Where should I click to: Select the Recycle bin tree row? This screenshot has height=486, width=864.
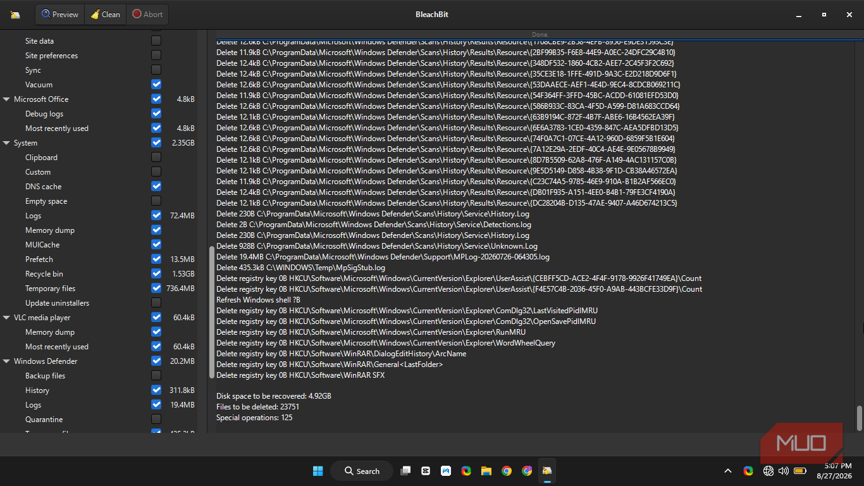[x=98, y=274]
